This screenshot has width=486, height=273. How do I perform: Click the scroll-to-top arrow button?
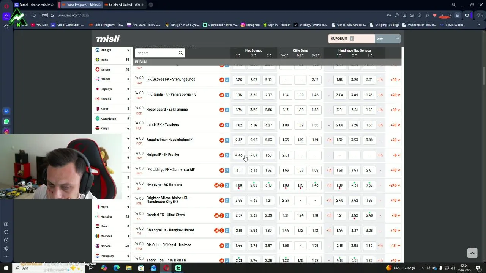point(472,253)
